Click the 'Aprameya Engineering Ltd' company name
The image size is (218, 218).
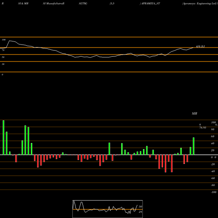[x=199, y=3]
